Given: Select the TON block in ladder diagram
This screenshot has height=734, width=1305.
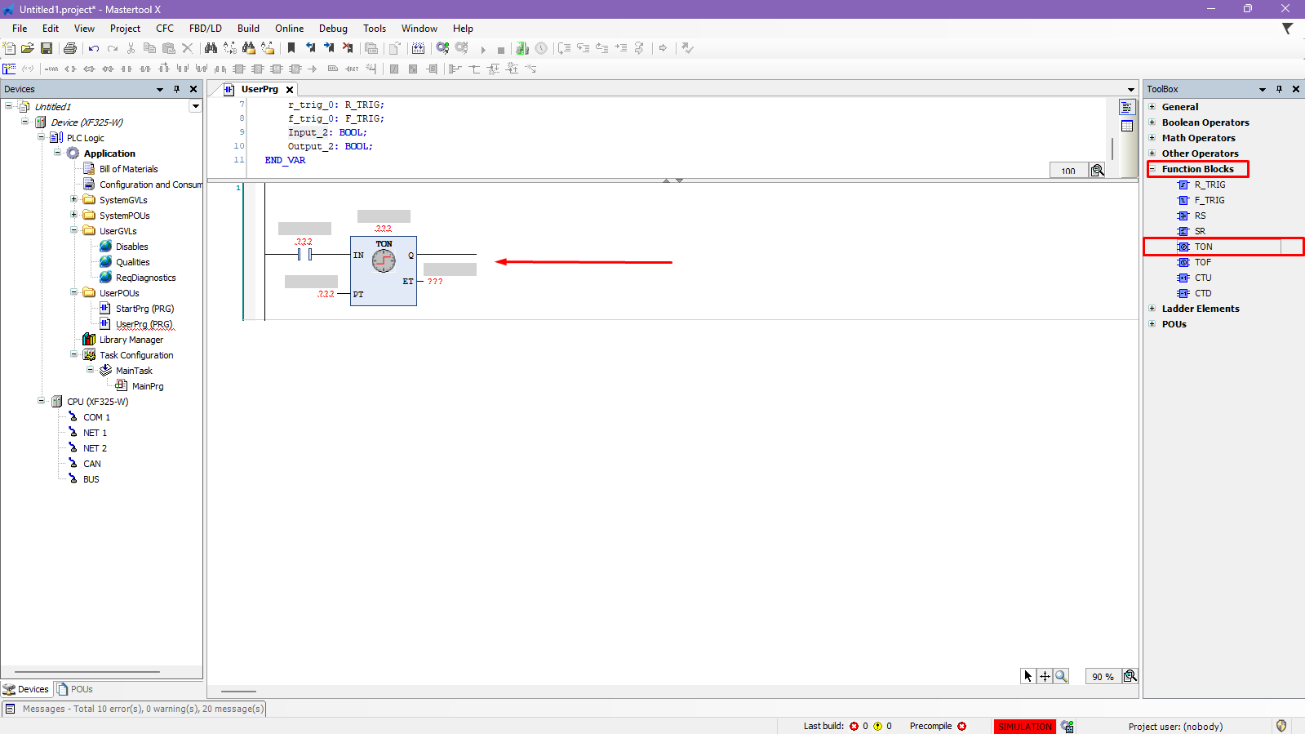Looking at the screenshot, I should coord(384,270).
